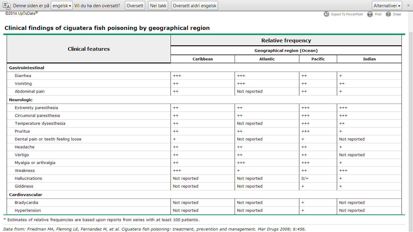Open the engelsk language dropdown
The width and height of the screenshot is (413, 232).
(x=62, y=5)
